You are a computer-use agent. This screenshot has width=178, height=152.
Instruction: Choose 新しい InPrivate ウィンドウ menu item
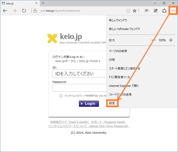[124, 29]
